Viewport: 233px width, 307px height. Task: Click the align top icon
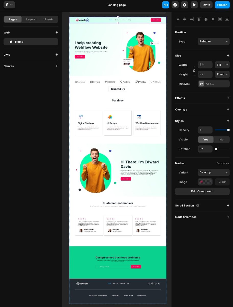click(x=199, y=19)
